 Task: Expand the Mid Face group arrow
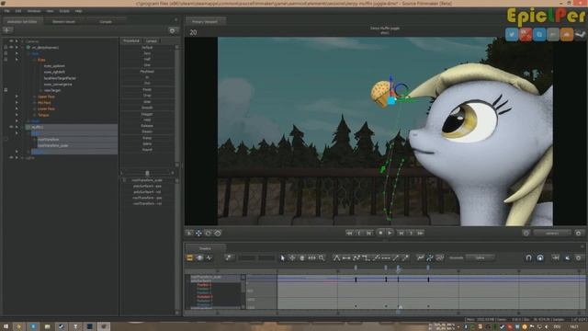point(17,102)
